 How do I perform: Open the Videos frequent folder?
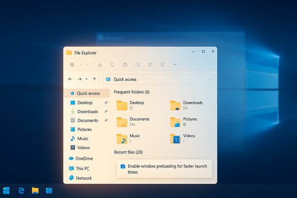(183, 139)
